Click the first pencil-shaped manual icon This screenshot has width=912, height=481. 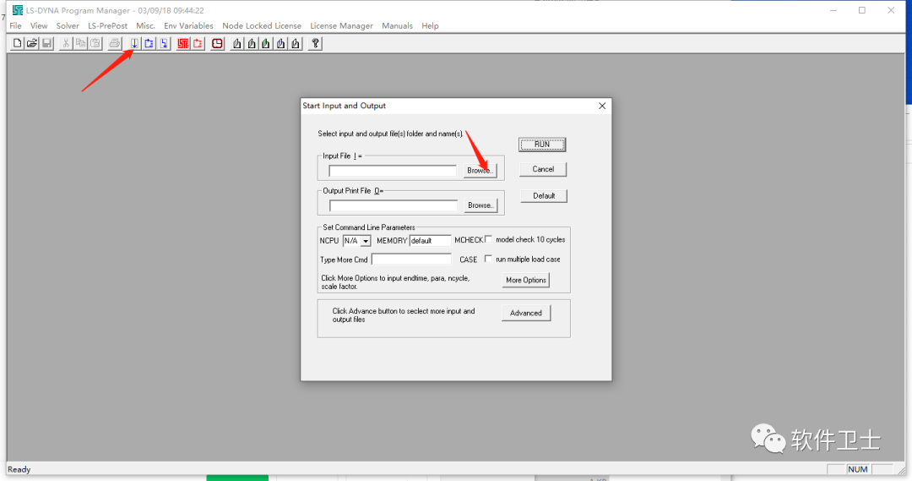click(x=236, y=43)
